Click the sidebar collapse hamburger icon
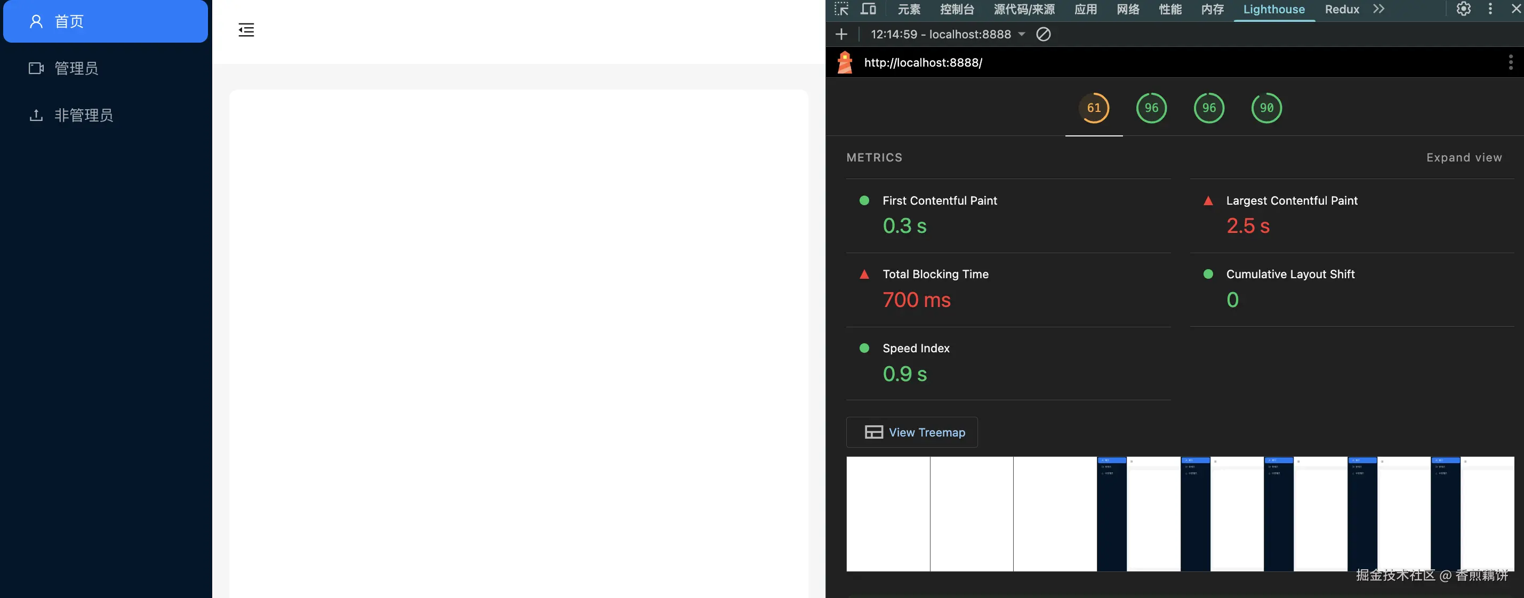 246,29
